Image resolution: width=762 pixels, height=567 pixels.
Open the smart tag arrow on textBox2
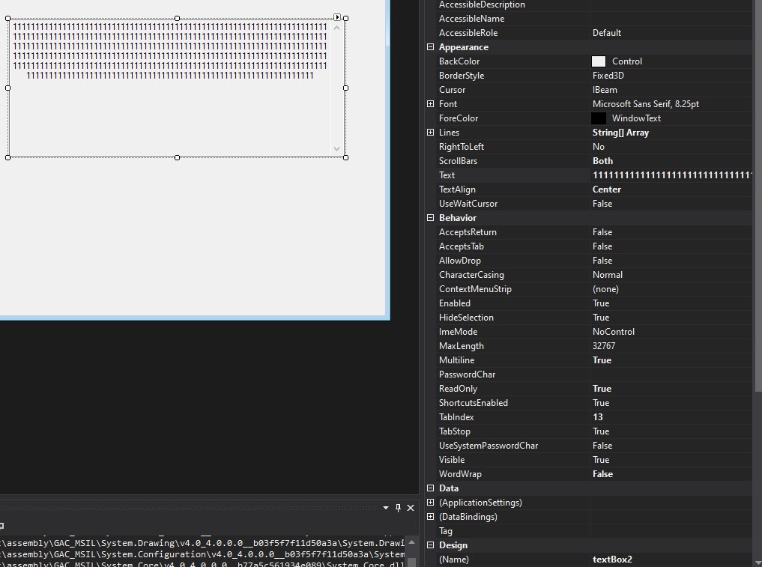[x=337, y=17]
